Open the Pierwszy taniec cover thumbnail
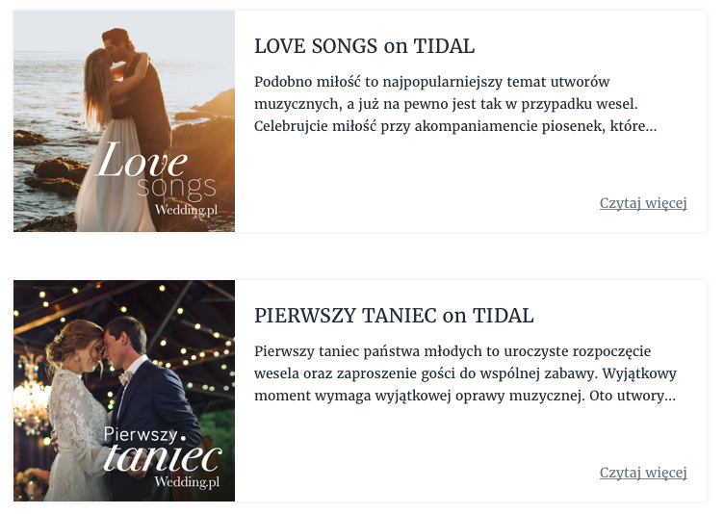 coord(124,390)
